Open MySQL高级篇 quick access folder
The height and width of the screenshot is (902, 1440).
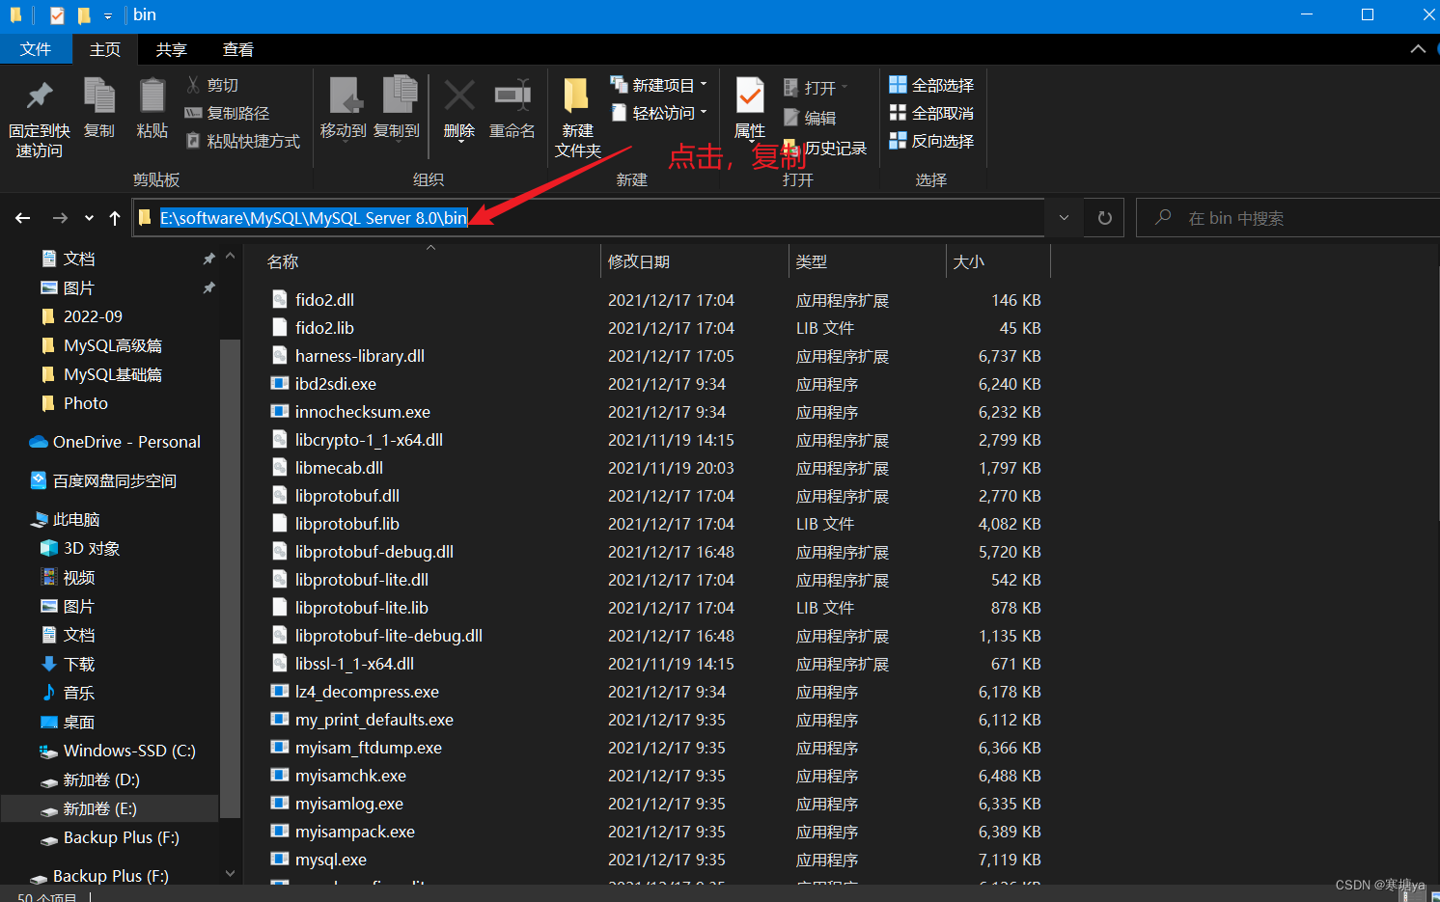pos(102,345)
